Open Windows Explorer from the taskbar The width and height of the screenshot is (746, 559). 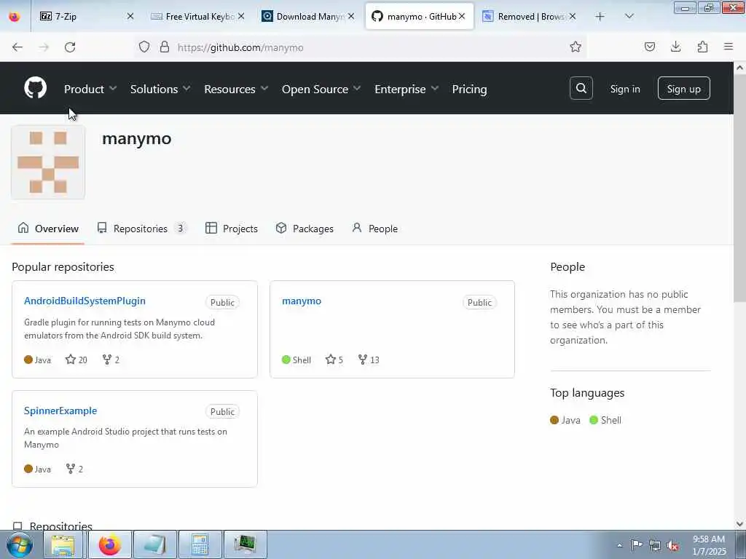[x=63, y=544]
